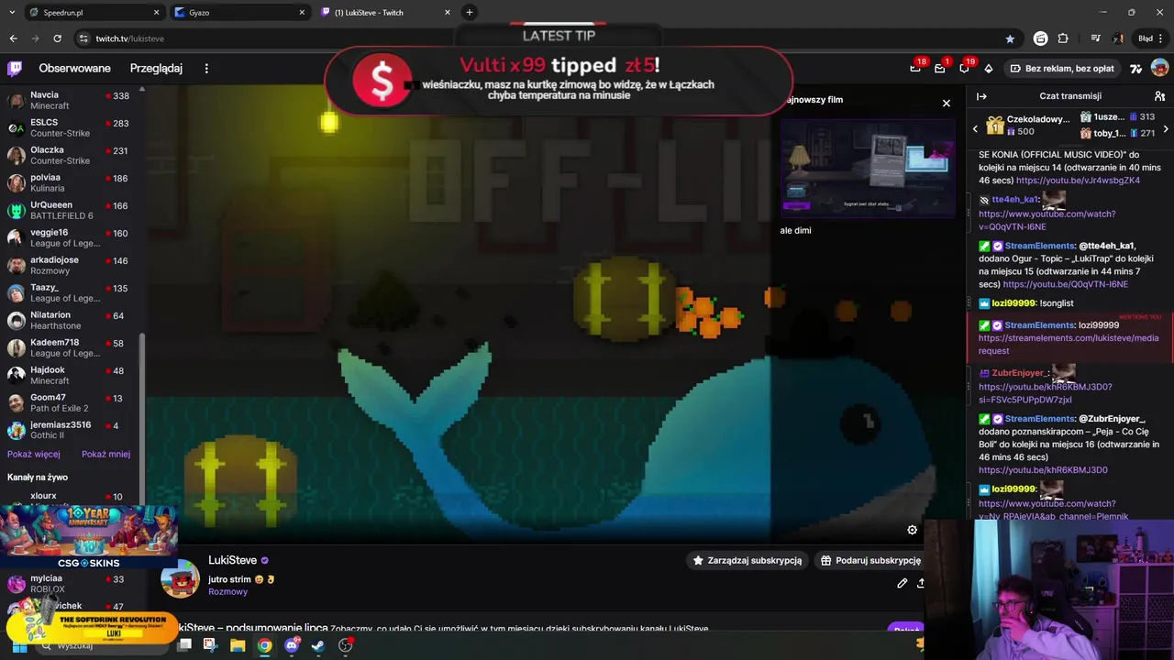The height and width of the screenshot is (660, 1174).
Task: Open Chrome extensions puzzle icon
Action: 1063,38
